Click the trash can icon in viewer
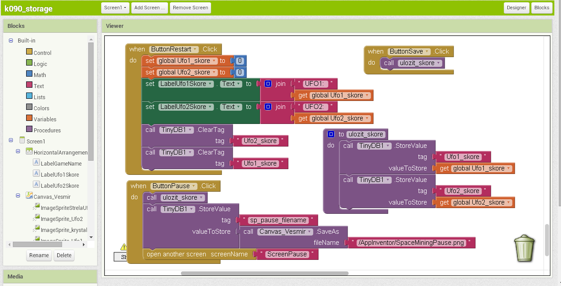 pos(524,249)
